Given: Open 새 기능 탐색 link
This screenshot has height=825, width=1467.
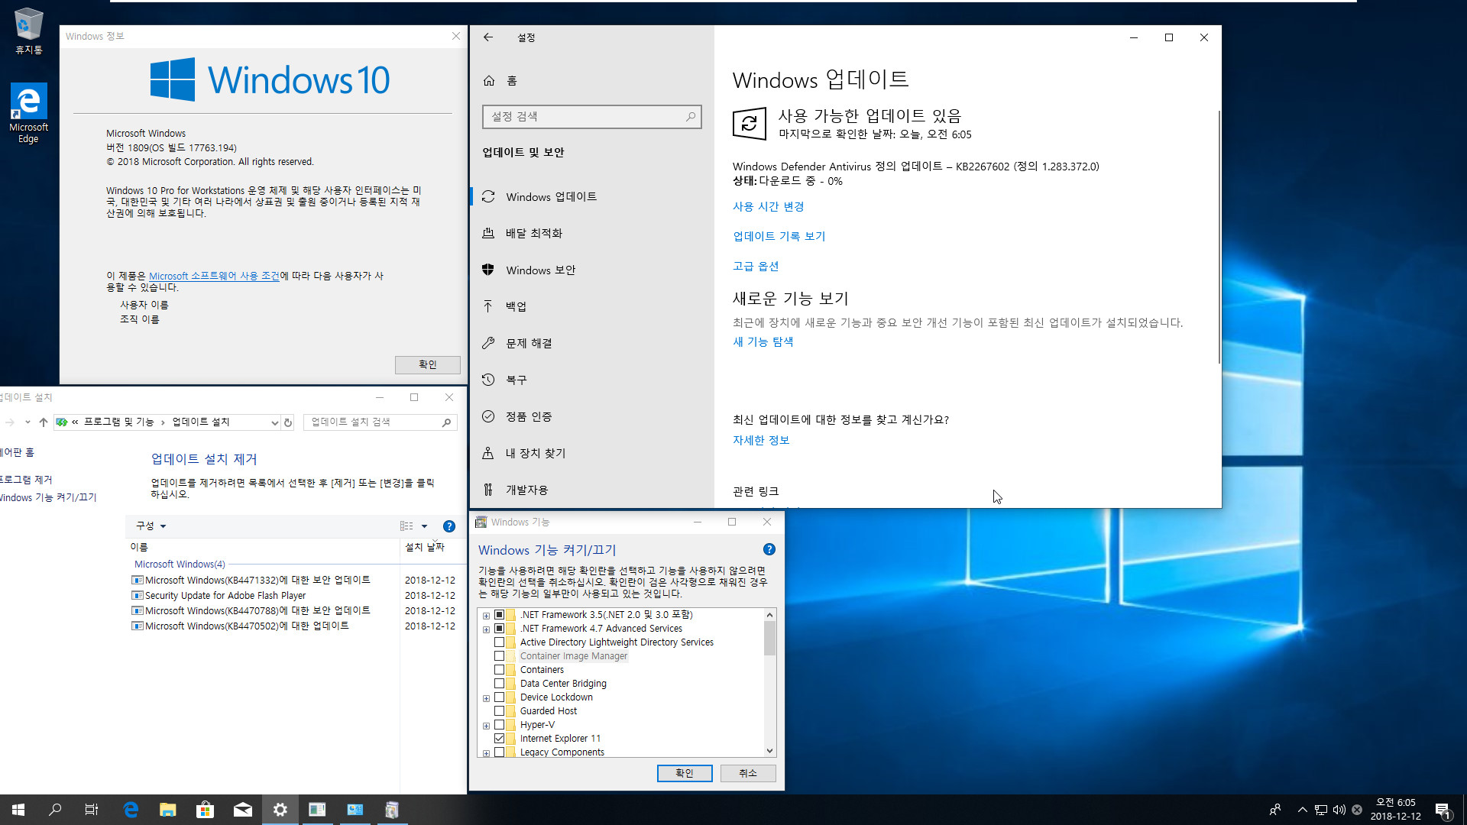Looking at the screenshot, I should [x=763, y=341].
